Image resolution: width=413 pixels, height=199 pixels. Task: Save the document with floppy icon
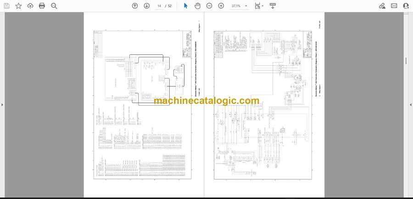coord(6,6)
